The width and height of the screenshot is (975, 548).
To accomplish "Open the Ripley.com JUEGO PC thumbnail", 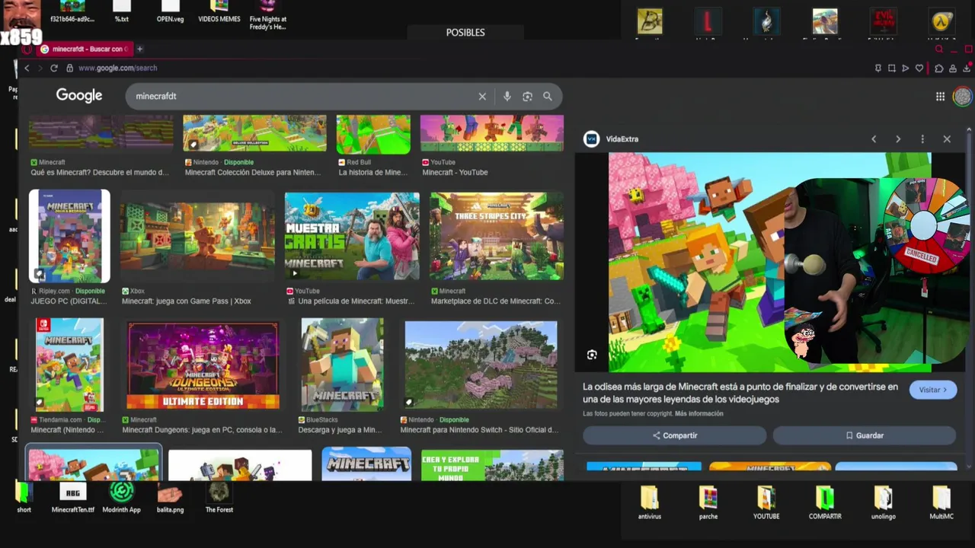I will click(x=69, y=236).
